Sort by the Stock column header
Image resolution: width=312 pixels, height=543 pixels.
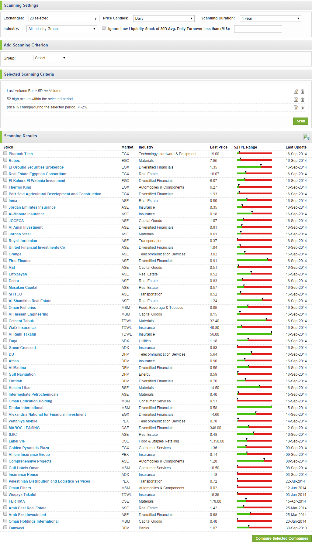click(x=8, y=147)
